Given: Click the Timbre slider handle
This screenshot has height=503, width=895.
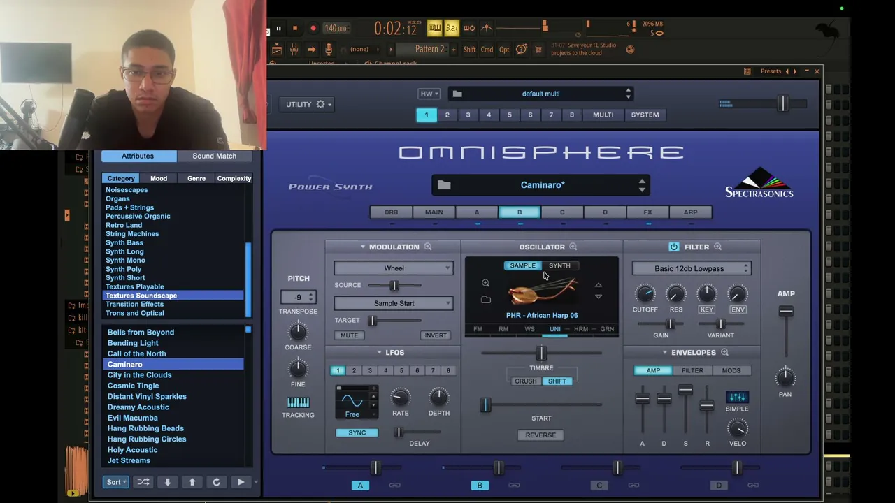Looking at the screenshot, I should point(541,353).
